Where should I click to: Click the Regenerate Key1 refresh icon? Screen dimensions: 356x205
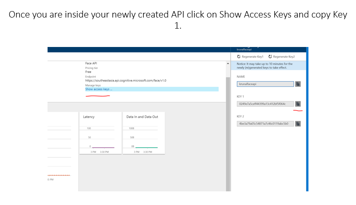[x=239, y=57]
